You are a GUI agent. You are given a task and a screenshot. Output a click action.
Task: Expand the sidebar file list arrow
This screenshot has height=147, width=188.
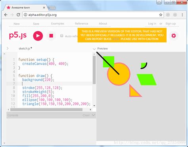point(8,48)
